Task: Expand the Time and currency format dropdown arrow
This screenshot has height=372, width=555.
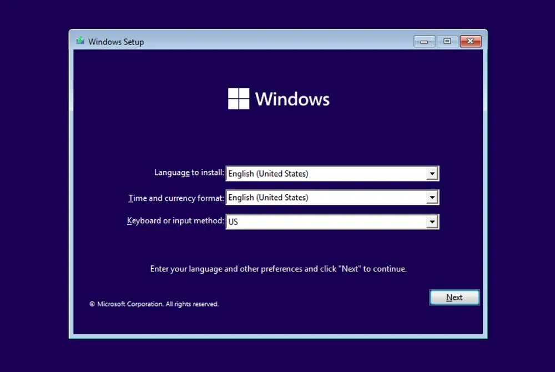Action: point(432,198)
